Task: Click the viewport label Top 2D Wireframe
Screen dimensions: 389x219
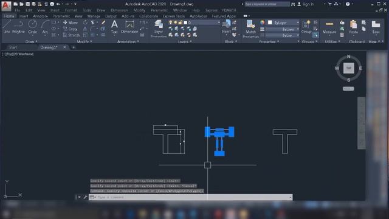Action: (18, 54)
